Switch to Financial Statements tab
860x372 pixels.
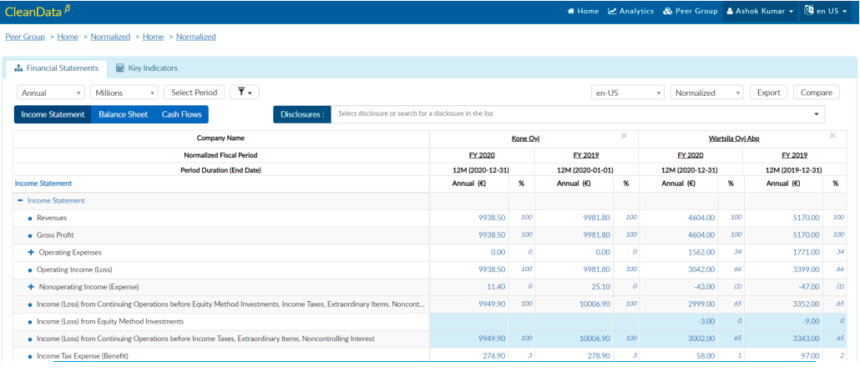click(x=57, y=68)
